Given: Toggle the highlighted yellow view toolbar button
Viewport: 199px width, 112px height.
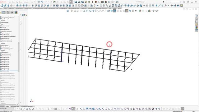Looking at the screenshot, I should [127, 11].
